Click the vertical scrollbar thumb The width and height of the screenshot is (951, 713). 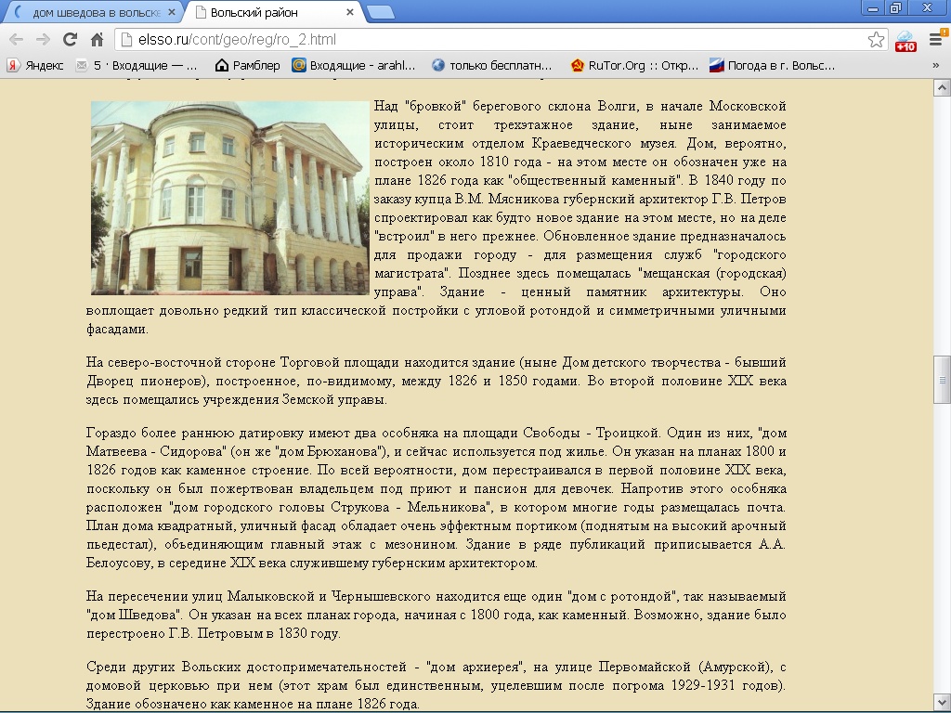pyautogui.click(x=942, y=380)
